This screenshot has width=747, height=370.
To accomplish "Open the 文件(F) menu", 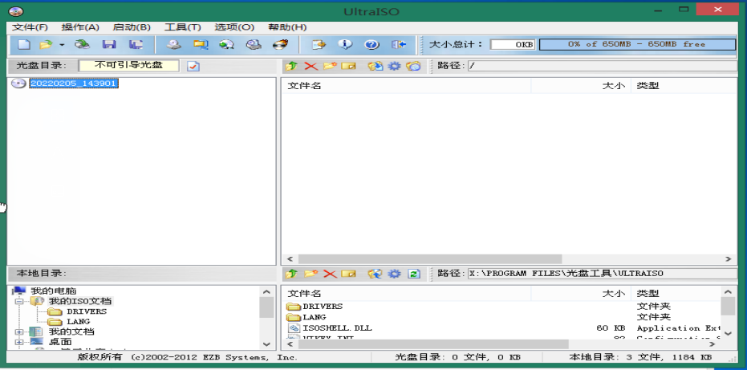I will (30, 27).
